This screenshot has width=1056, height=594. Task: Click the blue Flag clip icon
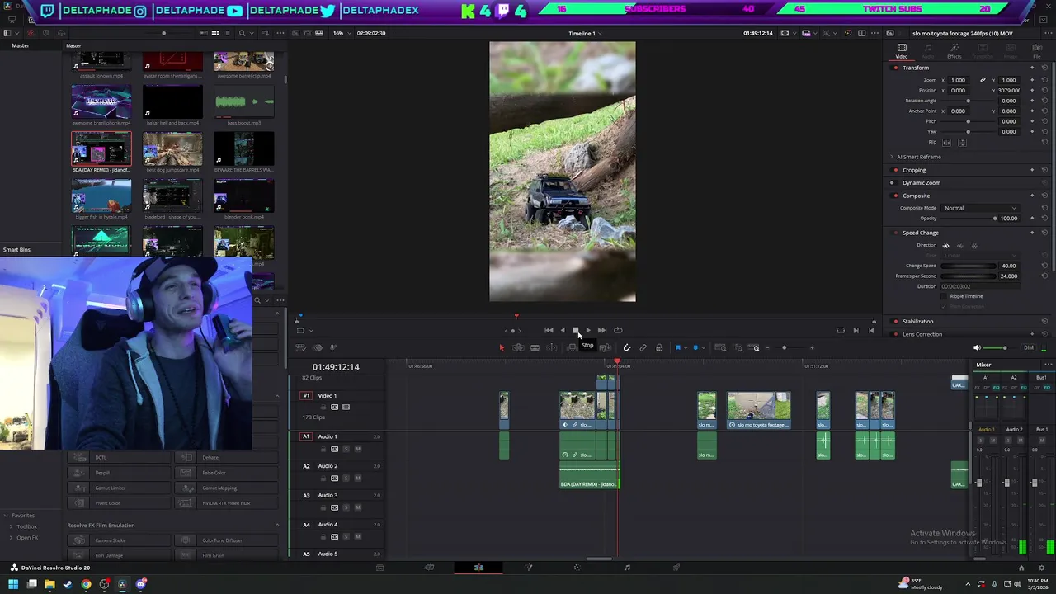coord(678,347)
